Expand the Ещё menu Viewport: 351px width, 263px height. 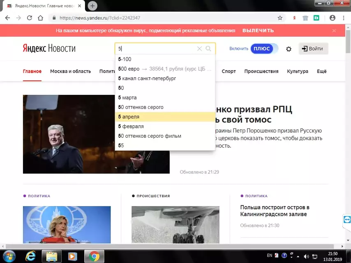pos(322,71)
